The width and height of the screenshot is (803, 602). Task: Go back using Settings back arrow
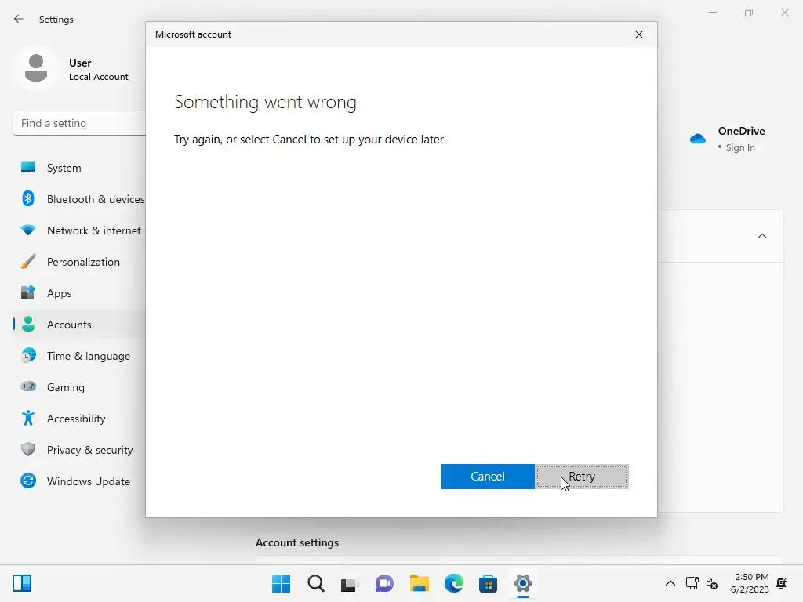pyautogui.click(x=19, y=19)
